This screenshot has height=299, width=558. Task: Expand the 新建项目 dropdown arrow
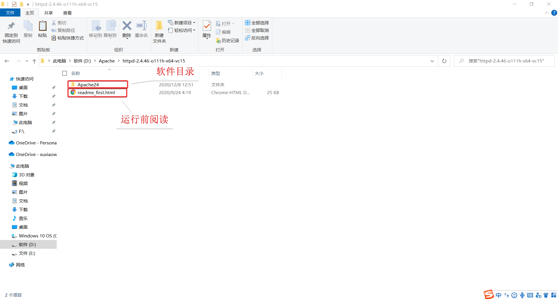[x=194, y=23]
